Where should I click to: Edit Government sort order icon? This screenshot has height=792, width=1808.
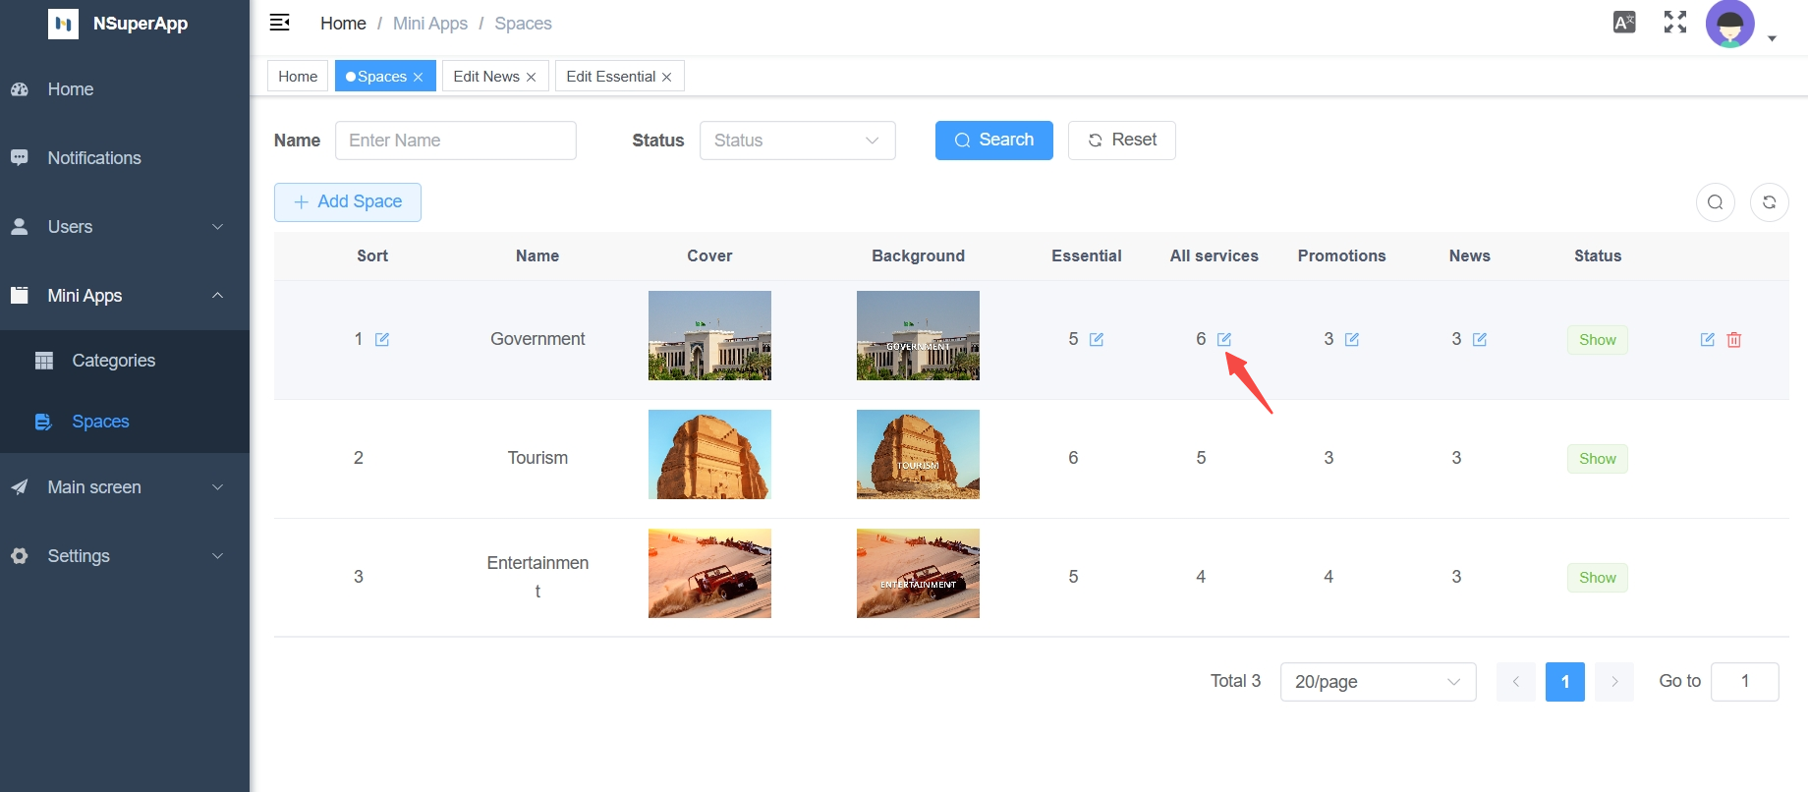pyautogui.click(x=382, y=340)
